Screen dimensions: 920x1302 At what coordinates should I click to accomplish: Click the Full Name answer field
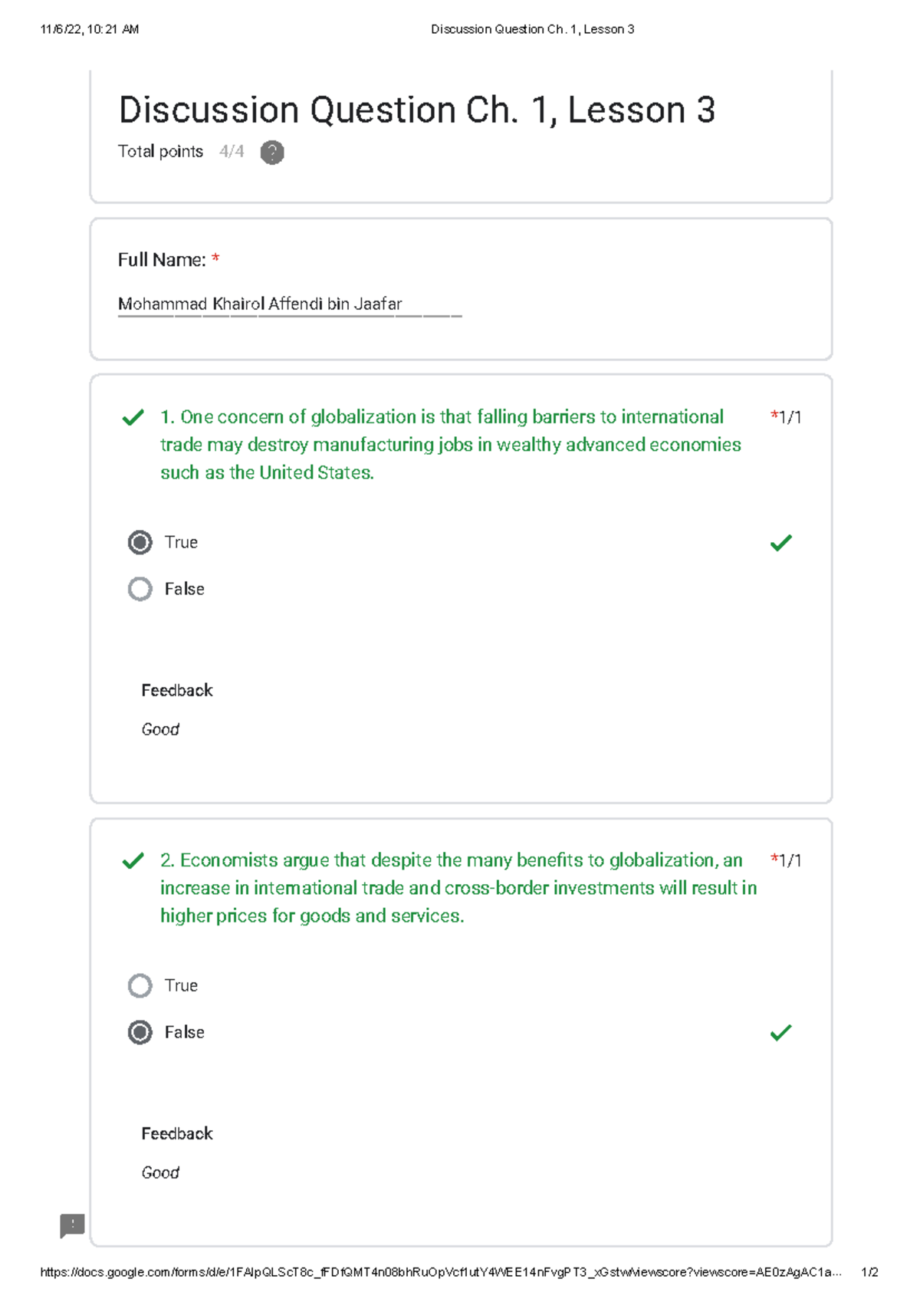pos(260,304)
